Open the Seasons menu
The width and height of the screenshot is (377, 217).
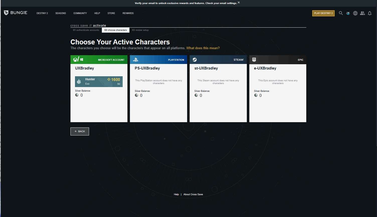(61, 13)
